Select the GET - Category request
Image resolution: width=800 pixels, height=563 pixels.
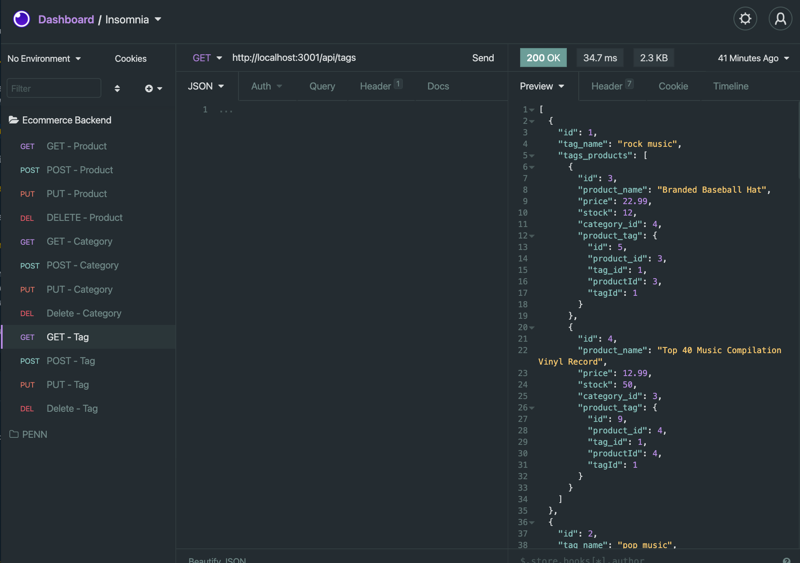coord(88,242)
